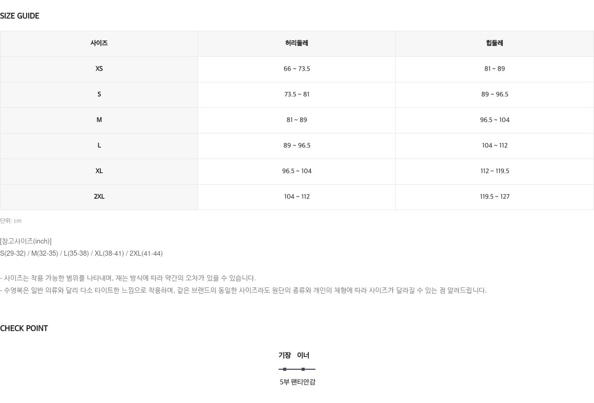
Task: Click the SIZE GUIDE heading
Action: coord(19,16)
